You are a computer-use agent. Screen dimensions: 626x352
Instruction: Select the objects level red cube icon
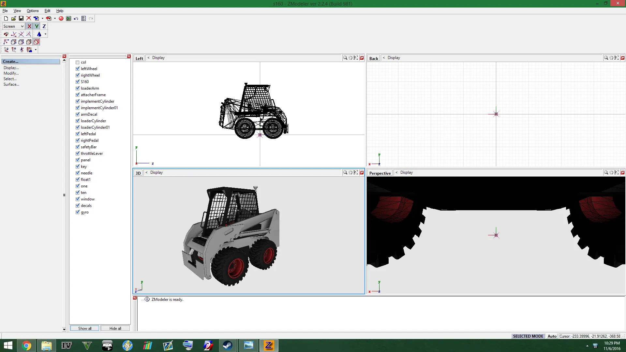36,42
